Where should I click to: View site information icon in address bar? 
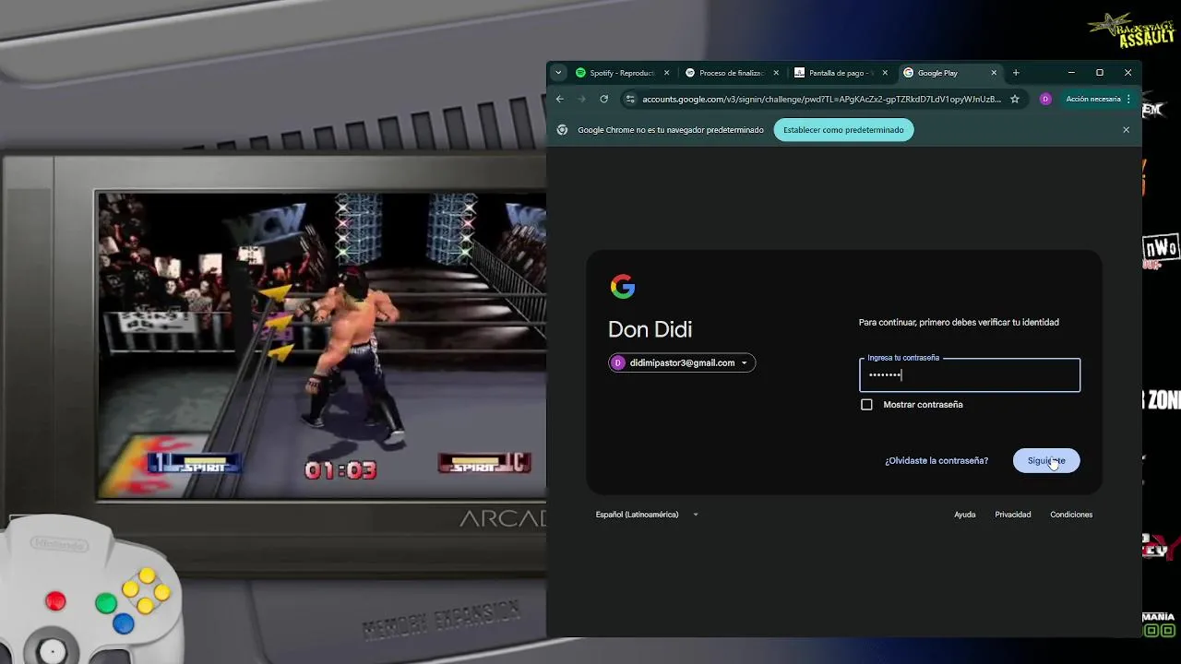pyautogui.click(x=630, y=99)
